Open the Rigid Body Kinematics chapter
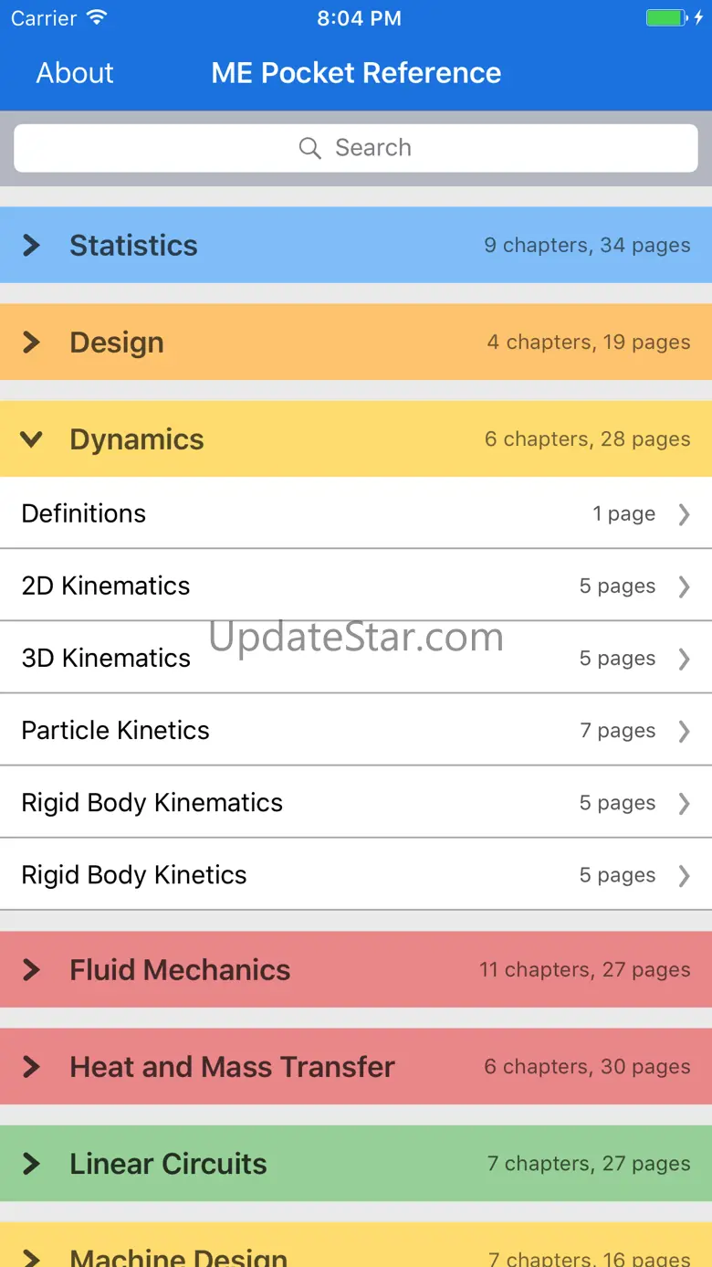 [152, 803]
